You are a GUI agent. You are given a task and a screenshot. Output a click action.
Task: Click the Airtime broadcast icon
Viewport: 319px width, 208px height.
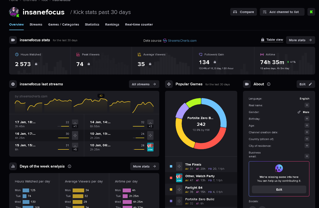tap(262, 54)
